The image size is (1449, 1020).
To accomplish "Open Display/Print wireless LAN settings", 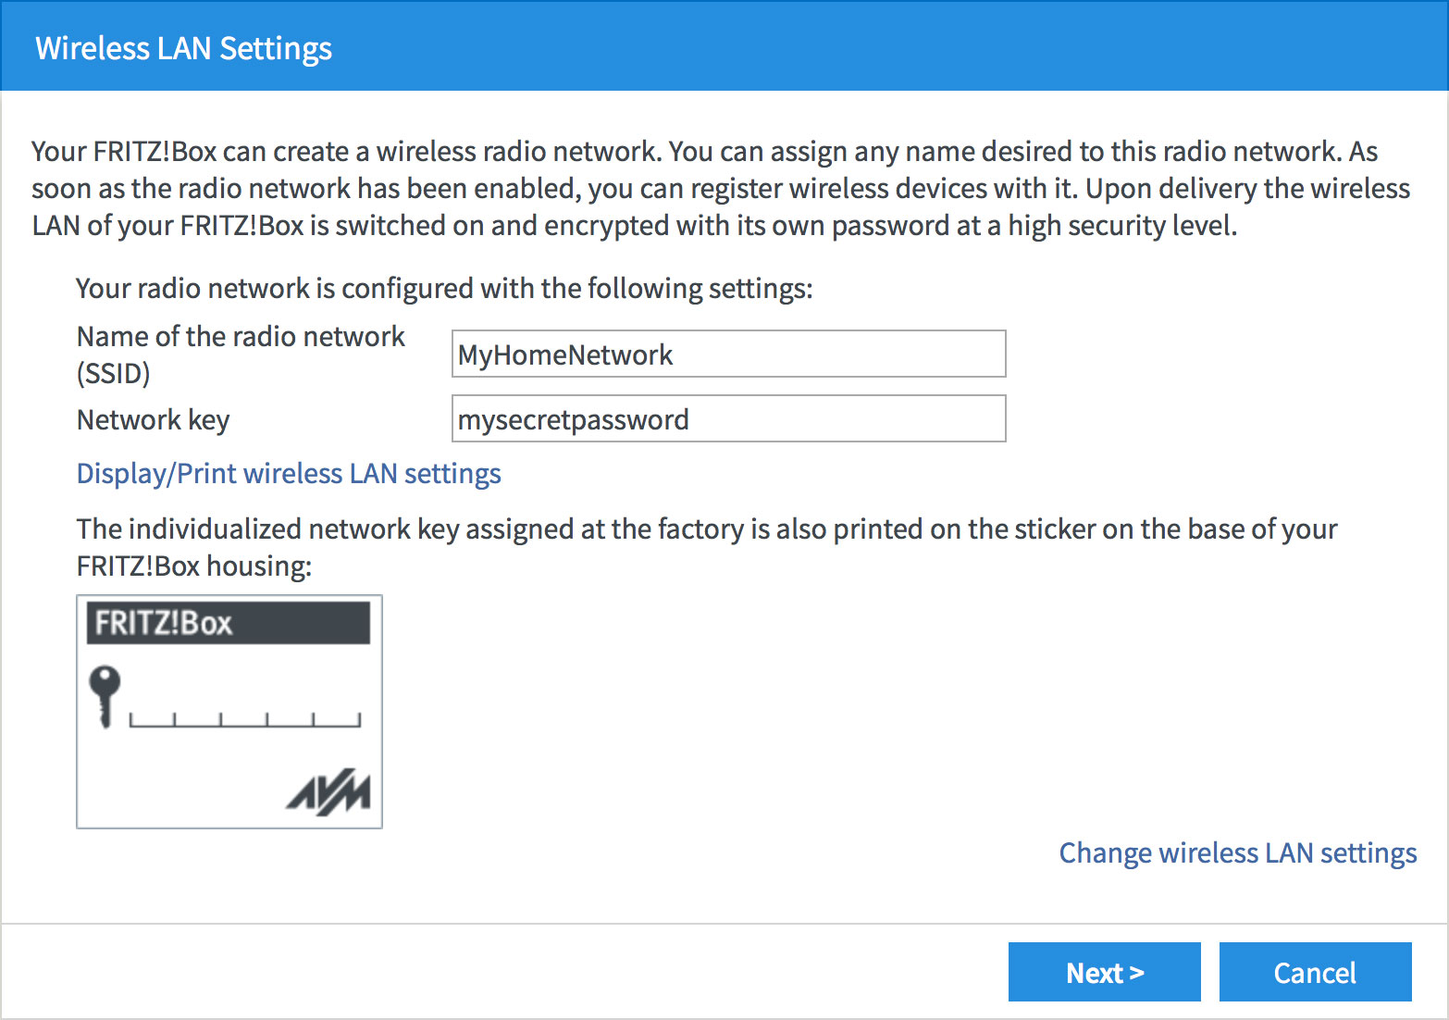I will tap(288, 473).
